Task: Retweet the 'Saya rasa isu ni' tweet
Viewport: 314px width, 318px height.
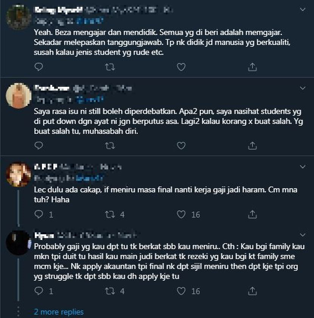Action: tap(110, 146)
